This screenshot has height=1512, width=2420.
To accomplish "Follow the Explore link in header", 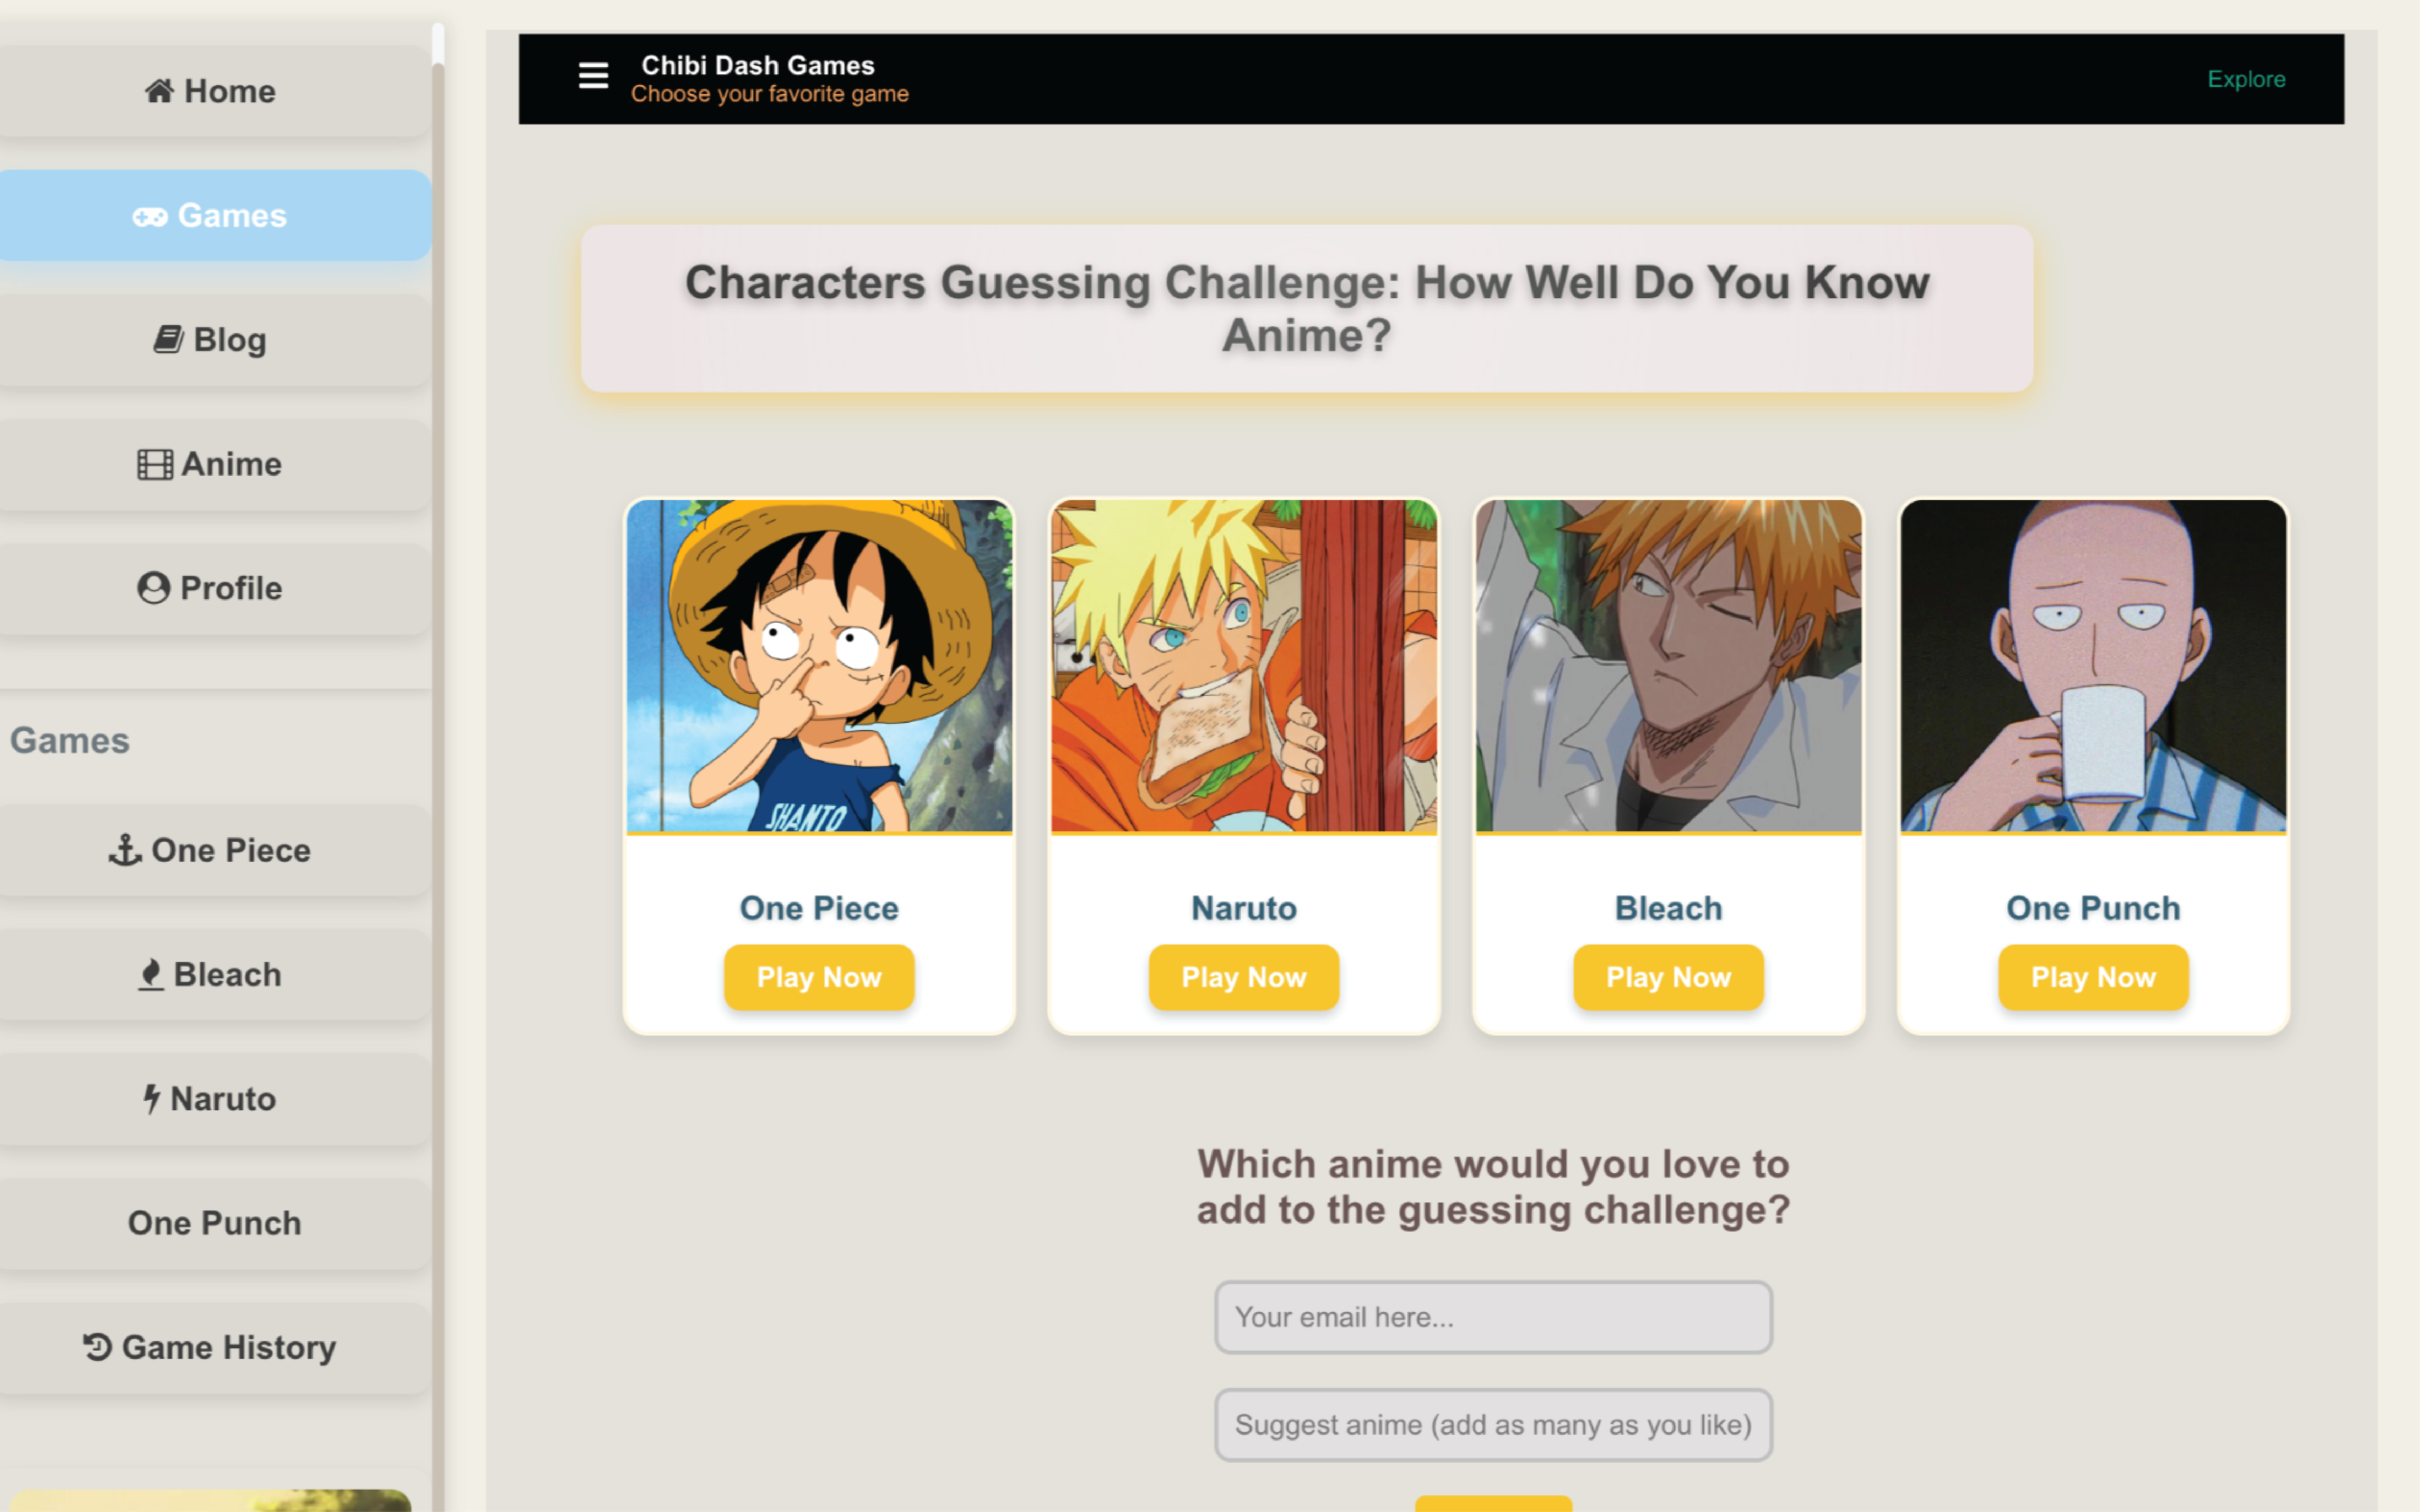I will pyautogui.click(x=2246, y=79).
